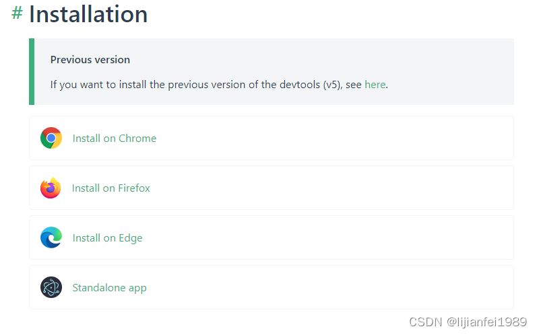The width and height of the screenshot is (537, 335).
Task: Click the Chrome browser logo icon
Action: [51, 138]
